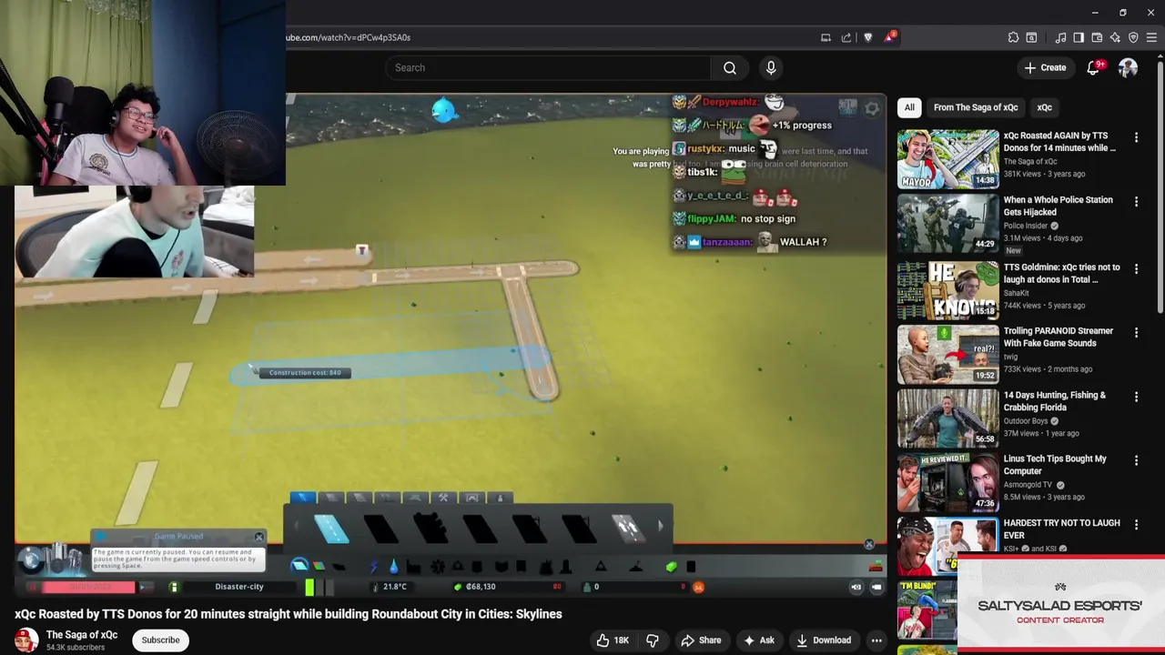Open the browser Extensions puzzle icon
This screenshot has width=1165, height=655.
(x=1013, y=37)
